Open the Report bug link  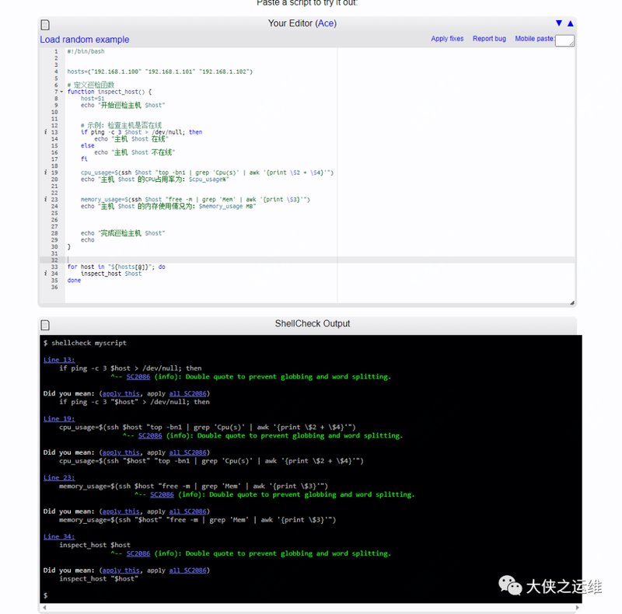489,39
